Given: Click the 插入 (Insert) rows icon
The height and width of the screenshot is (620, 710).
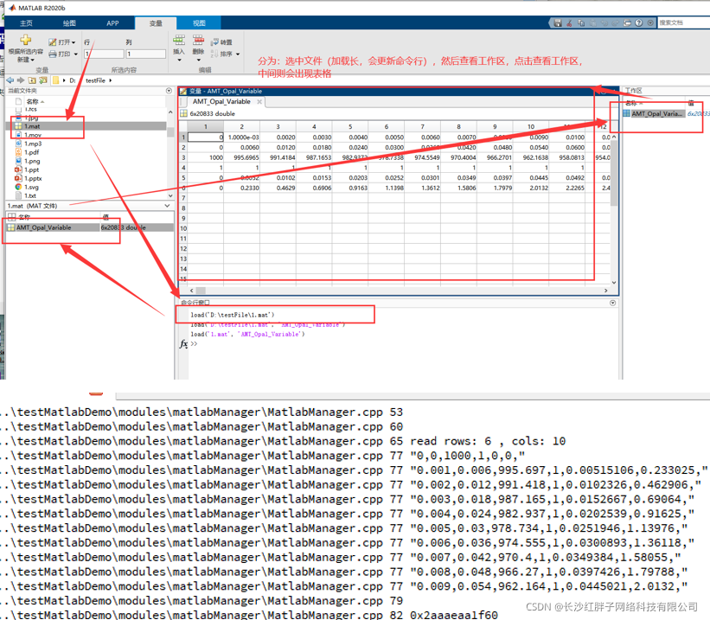Looking at the screenshot, I should coord(179,41).
